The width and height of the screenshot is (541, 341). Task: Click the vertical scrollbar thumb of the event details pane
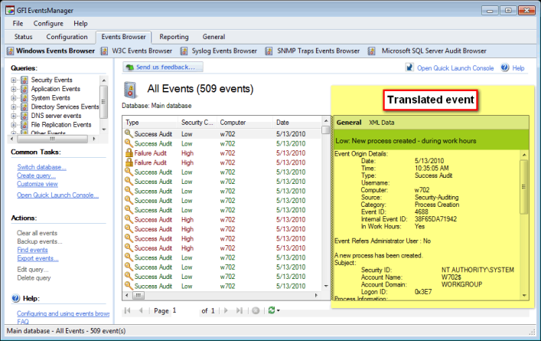click(524, 186)
